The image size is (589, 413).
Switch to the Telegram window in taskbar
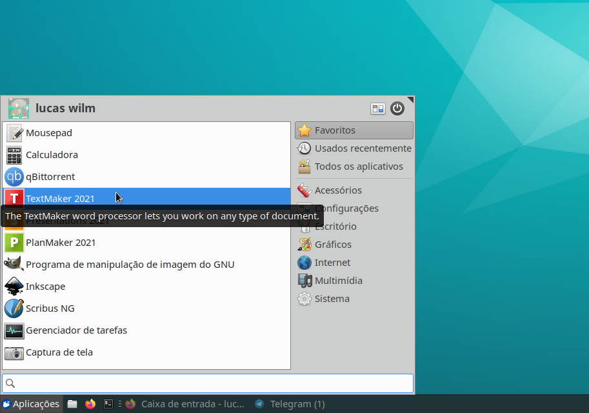tap(290, 404)
